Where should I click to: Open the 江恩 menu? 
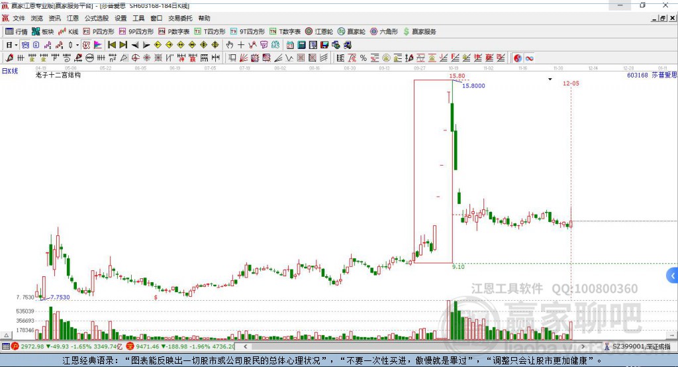[73, 18]
